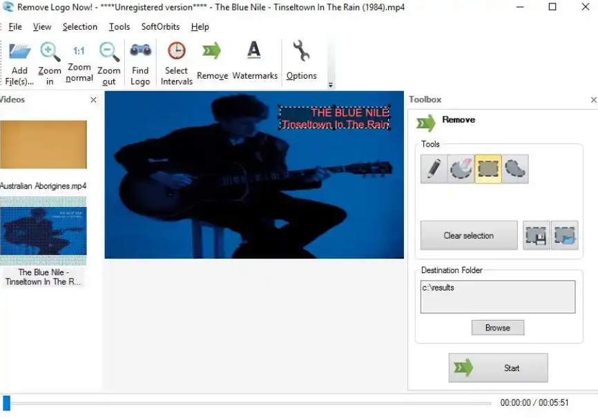Open the Tools menu

click(119, 27)
